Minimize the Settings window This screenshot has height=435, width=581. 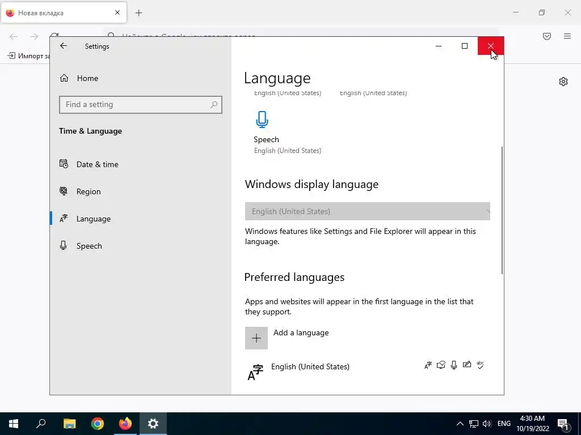[439, 46]
